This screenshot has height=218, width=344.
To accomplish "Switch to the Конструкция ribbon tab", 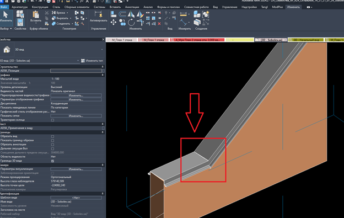I will pyautogui.click(x=40, y=7).
